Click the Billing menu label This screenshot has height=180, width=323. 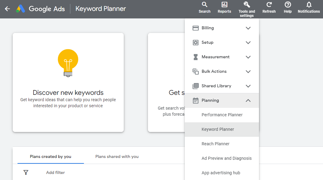click(208, 28)
